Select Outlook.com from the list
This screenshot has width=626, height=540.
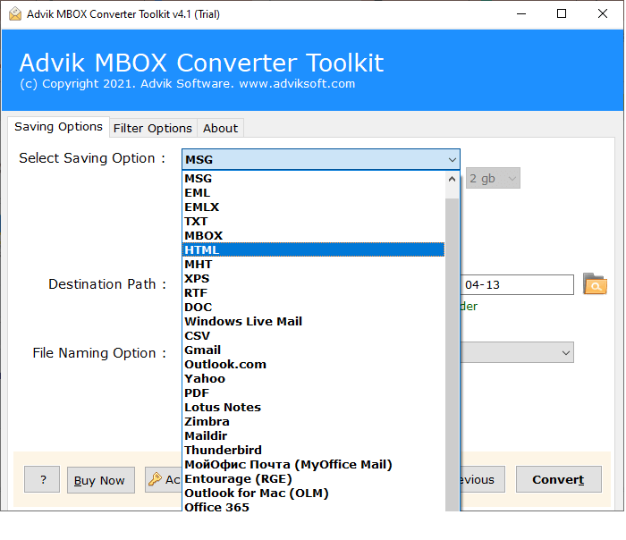[x=313, y=365]
